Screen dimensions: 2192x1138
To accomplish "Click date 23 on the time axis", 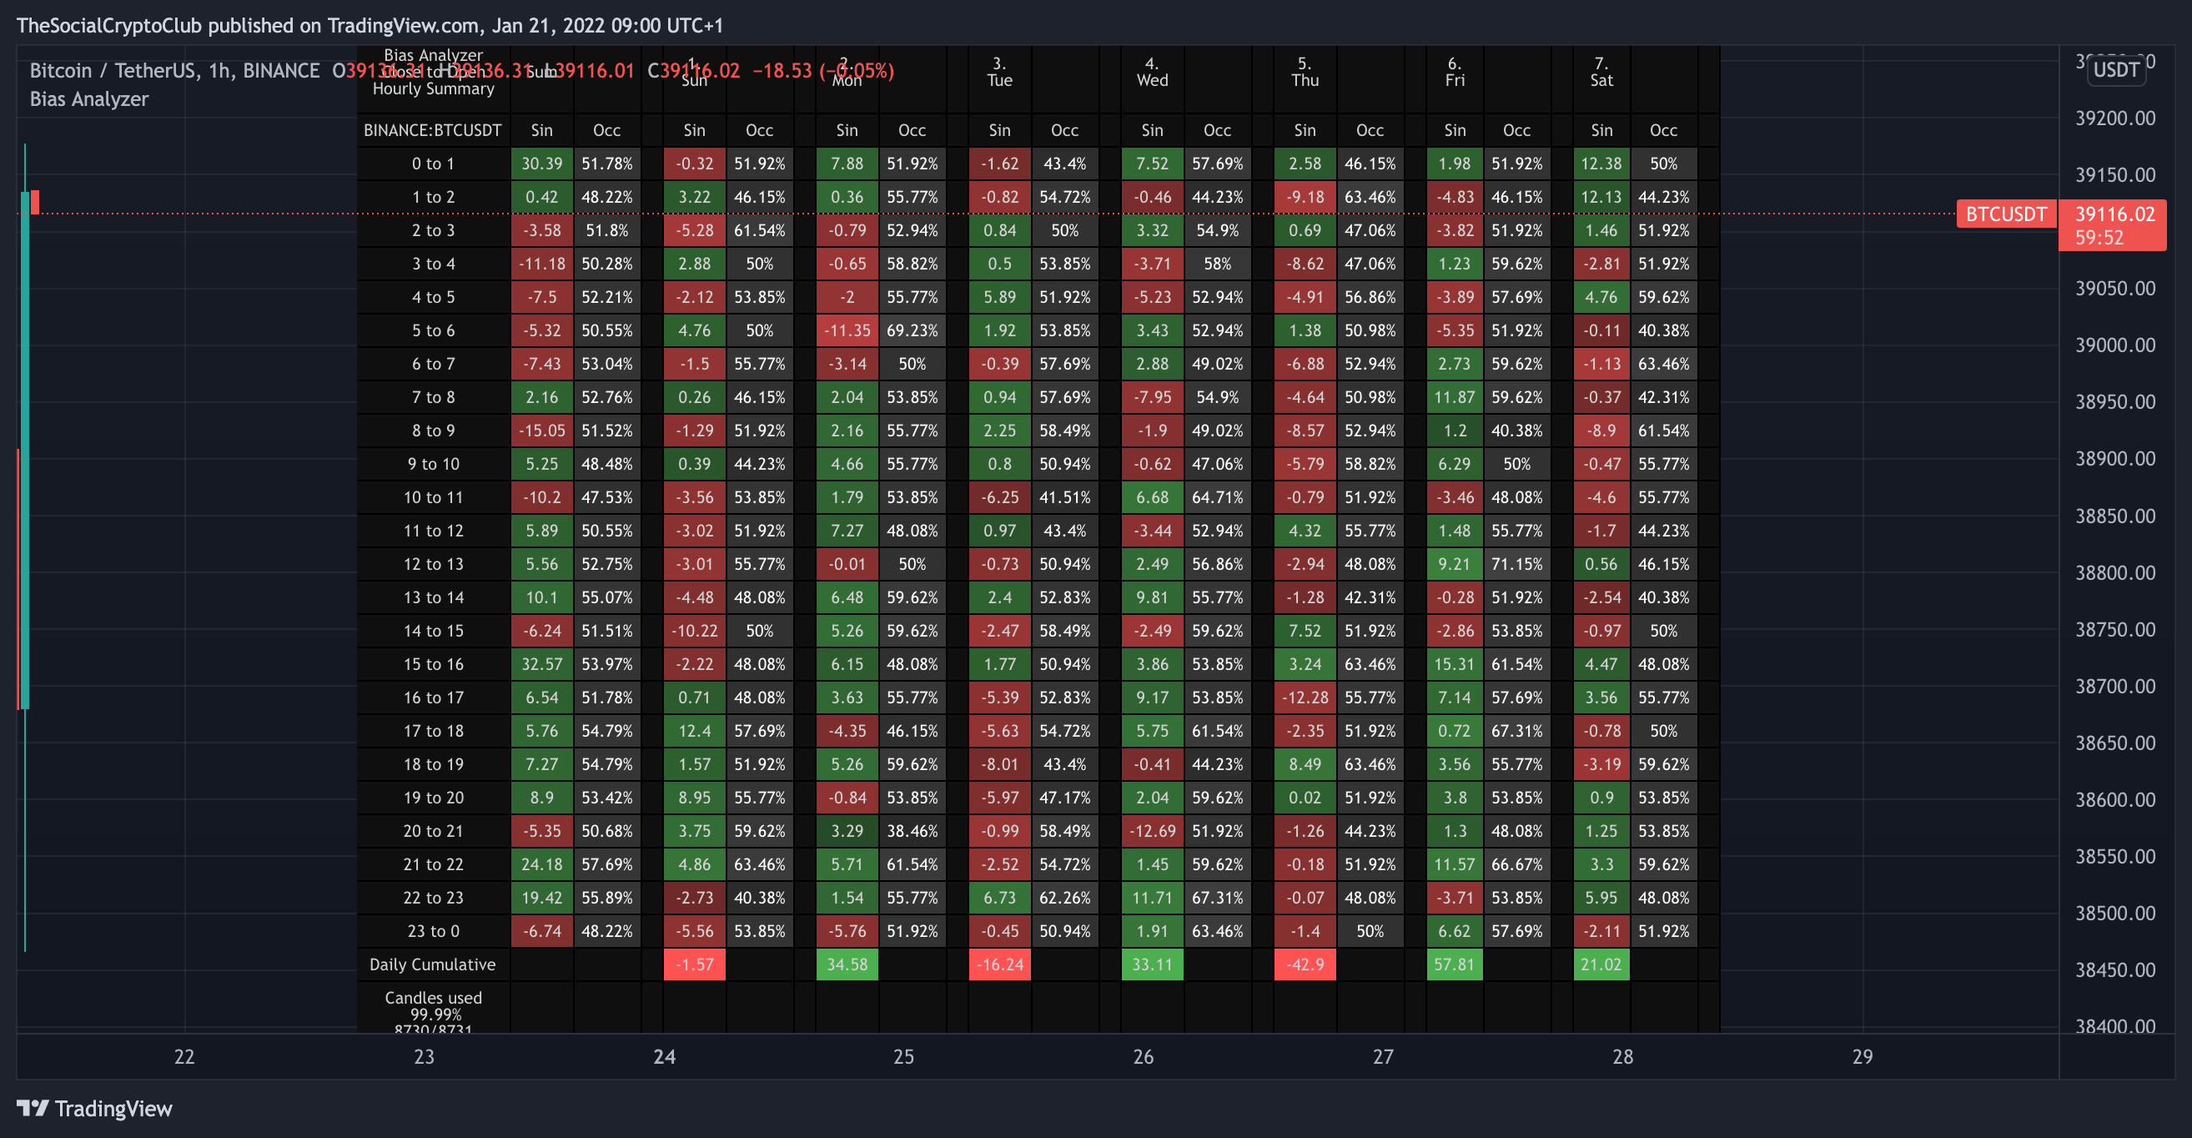I will click(424, 1056).
